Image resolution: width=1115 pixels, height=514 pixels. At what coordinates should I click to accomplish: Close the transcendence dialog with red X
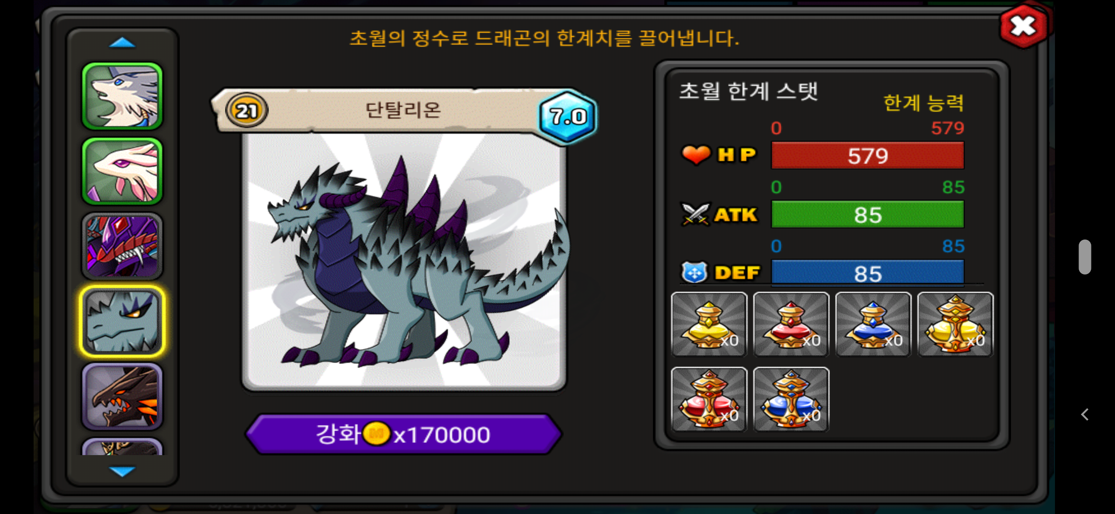click(1023, 26)
